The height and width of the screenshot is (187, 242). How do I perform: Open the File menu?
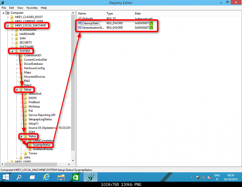pyautogui.click(x=4, y=8)
